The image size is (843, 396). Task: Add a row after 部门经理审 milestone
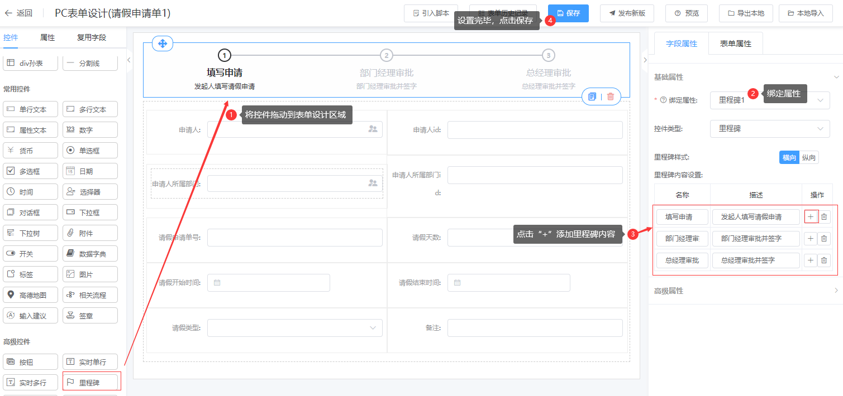tap(811, 239)
